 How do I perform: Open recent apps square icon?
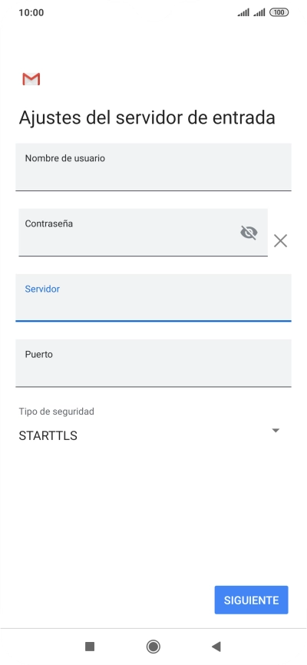[90, 647]
